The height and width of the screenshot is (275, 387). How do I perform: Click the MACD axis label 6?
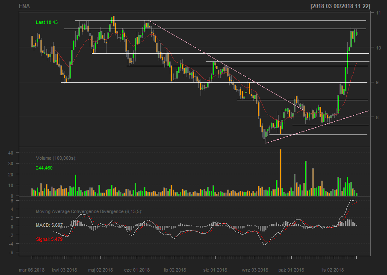click(x=12, y=201)
